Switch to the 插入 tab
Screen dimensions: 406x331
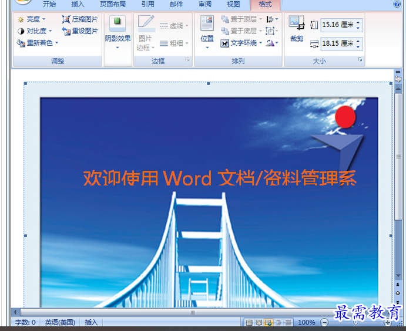click(x=78, y=4)
